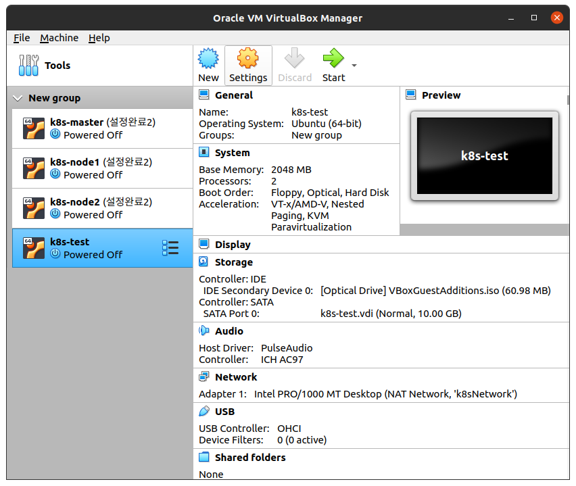The height and width of the screenshot is (486, 576).
Task: Open the General settings heading link
Action: [234, 95]
